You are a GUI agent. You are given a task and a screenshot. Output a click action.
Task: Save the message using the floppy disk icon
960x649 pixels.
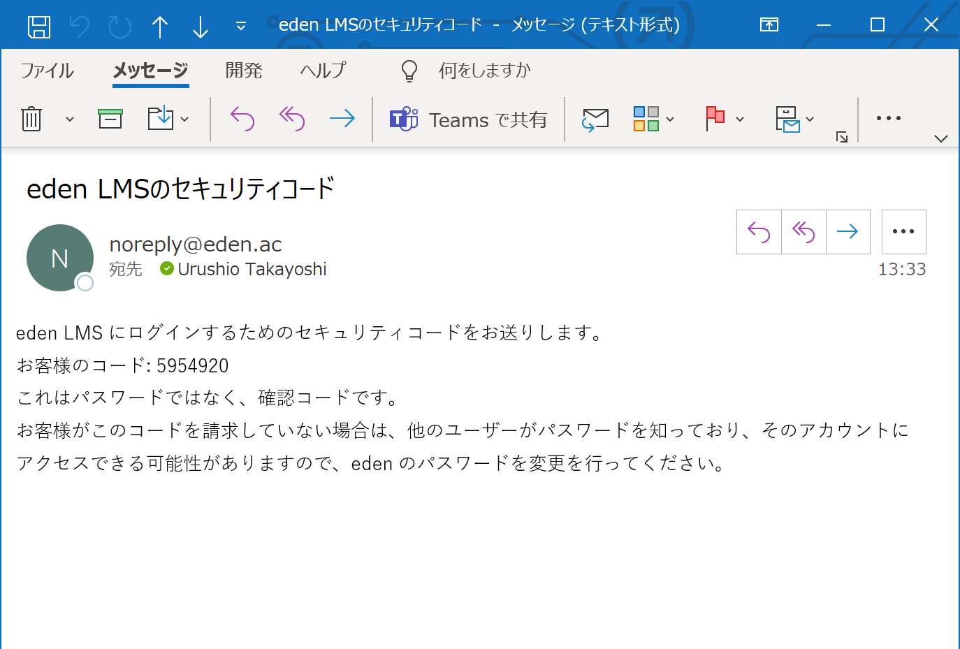tap(39, 27)
